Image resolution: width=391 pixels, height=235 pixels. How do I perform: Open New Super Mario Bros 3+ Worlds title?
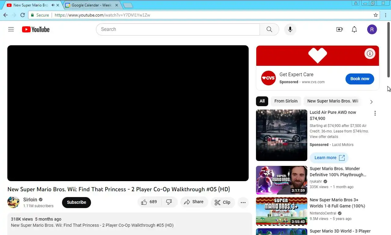337,203
